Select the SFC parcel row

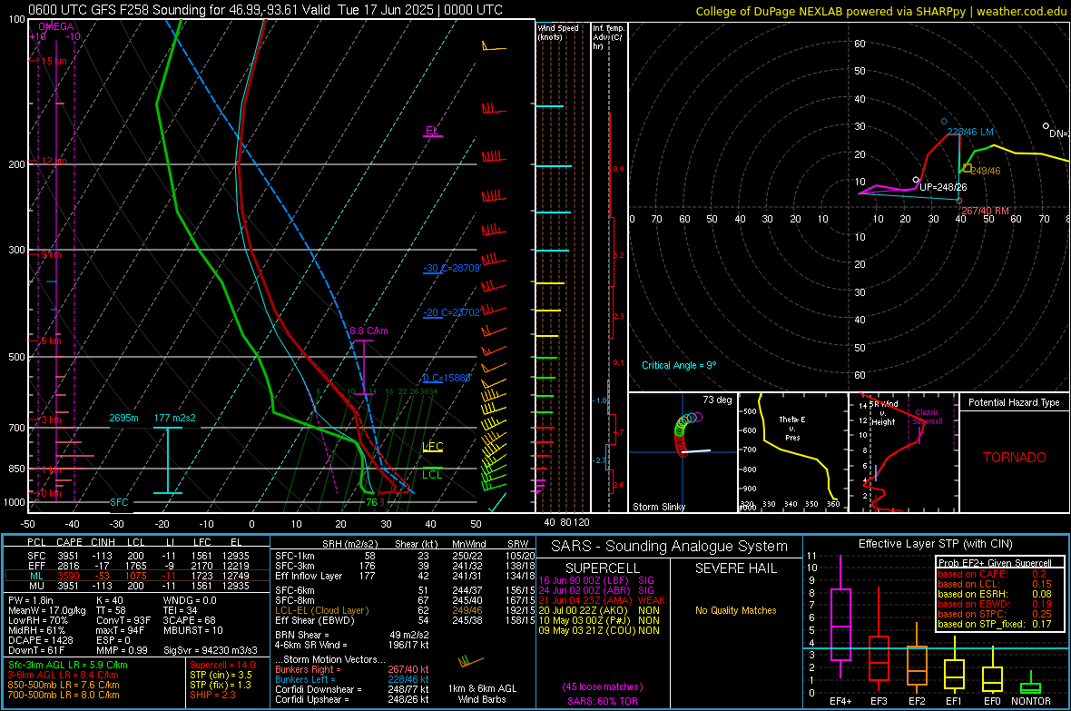[136, 556]
